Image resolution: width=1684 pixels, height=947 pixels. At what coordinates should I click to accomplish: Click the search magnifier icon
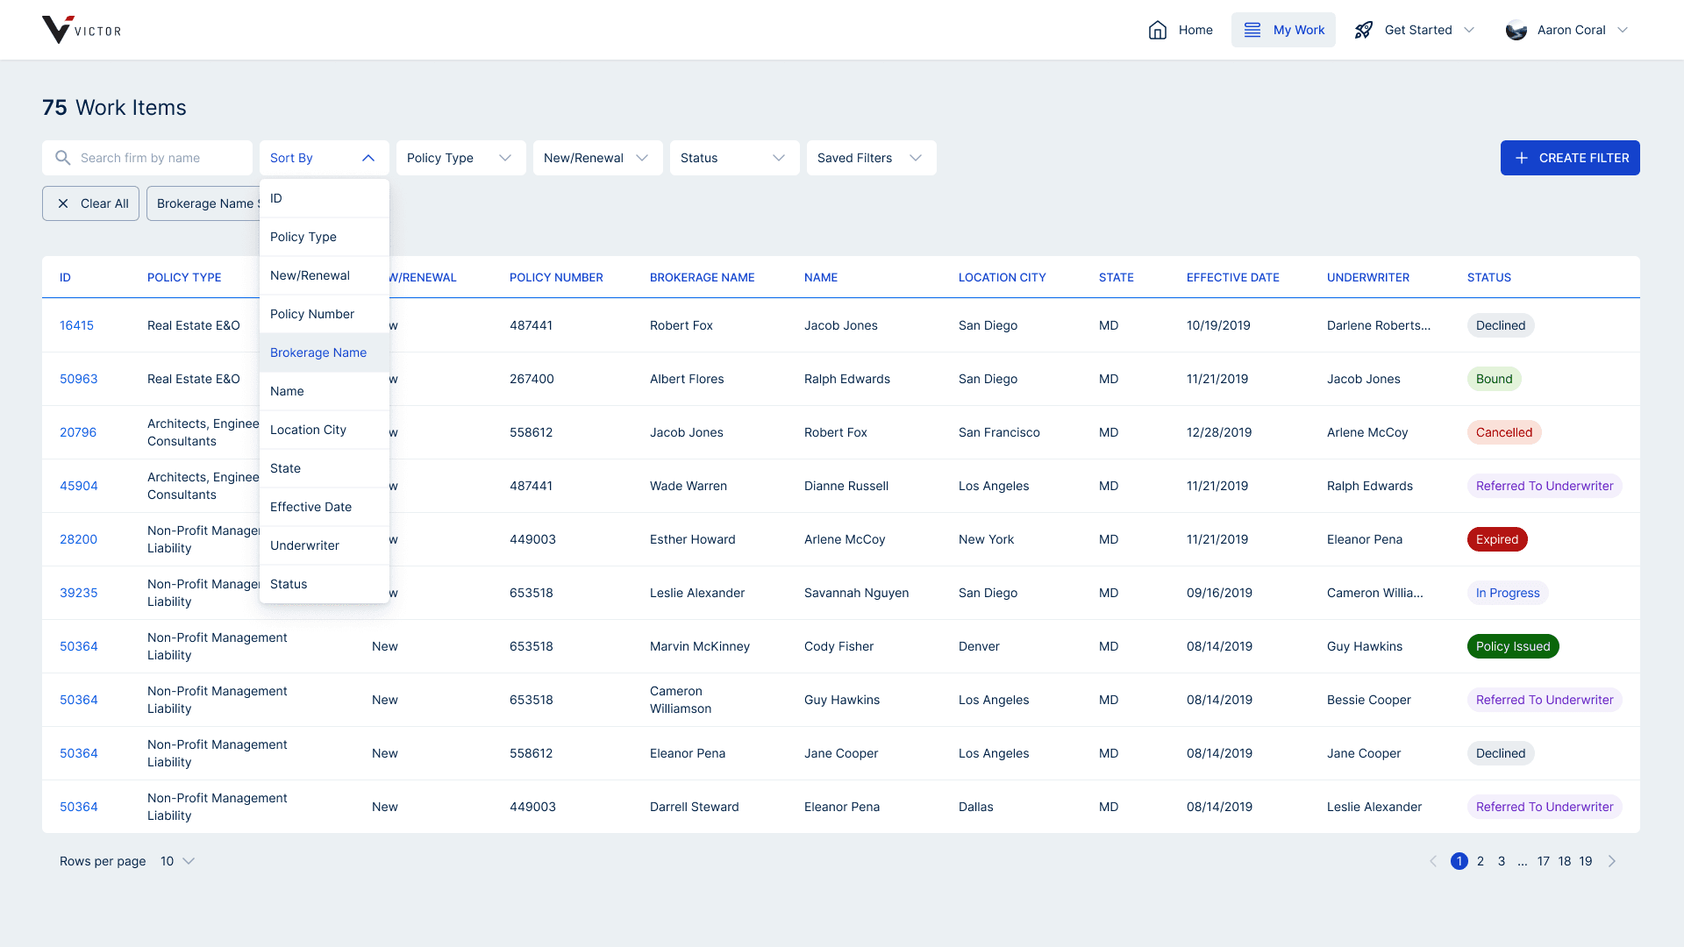tap(62, 158)
